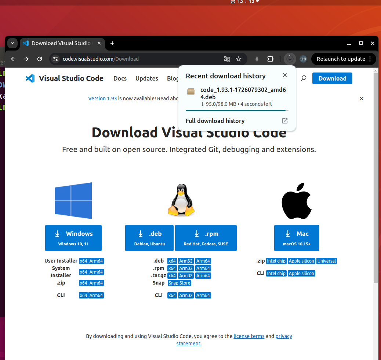
Task: Go forward with the browser forward arrow
Action: click(x=26, y=59)
